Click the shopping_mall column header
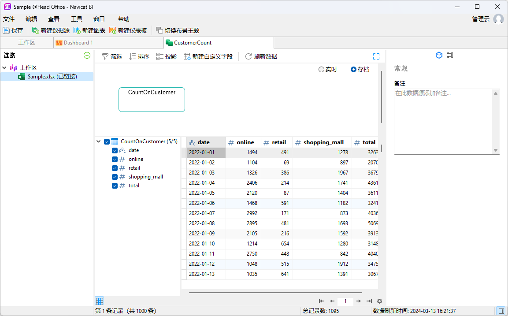 tap(322, 142)
